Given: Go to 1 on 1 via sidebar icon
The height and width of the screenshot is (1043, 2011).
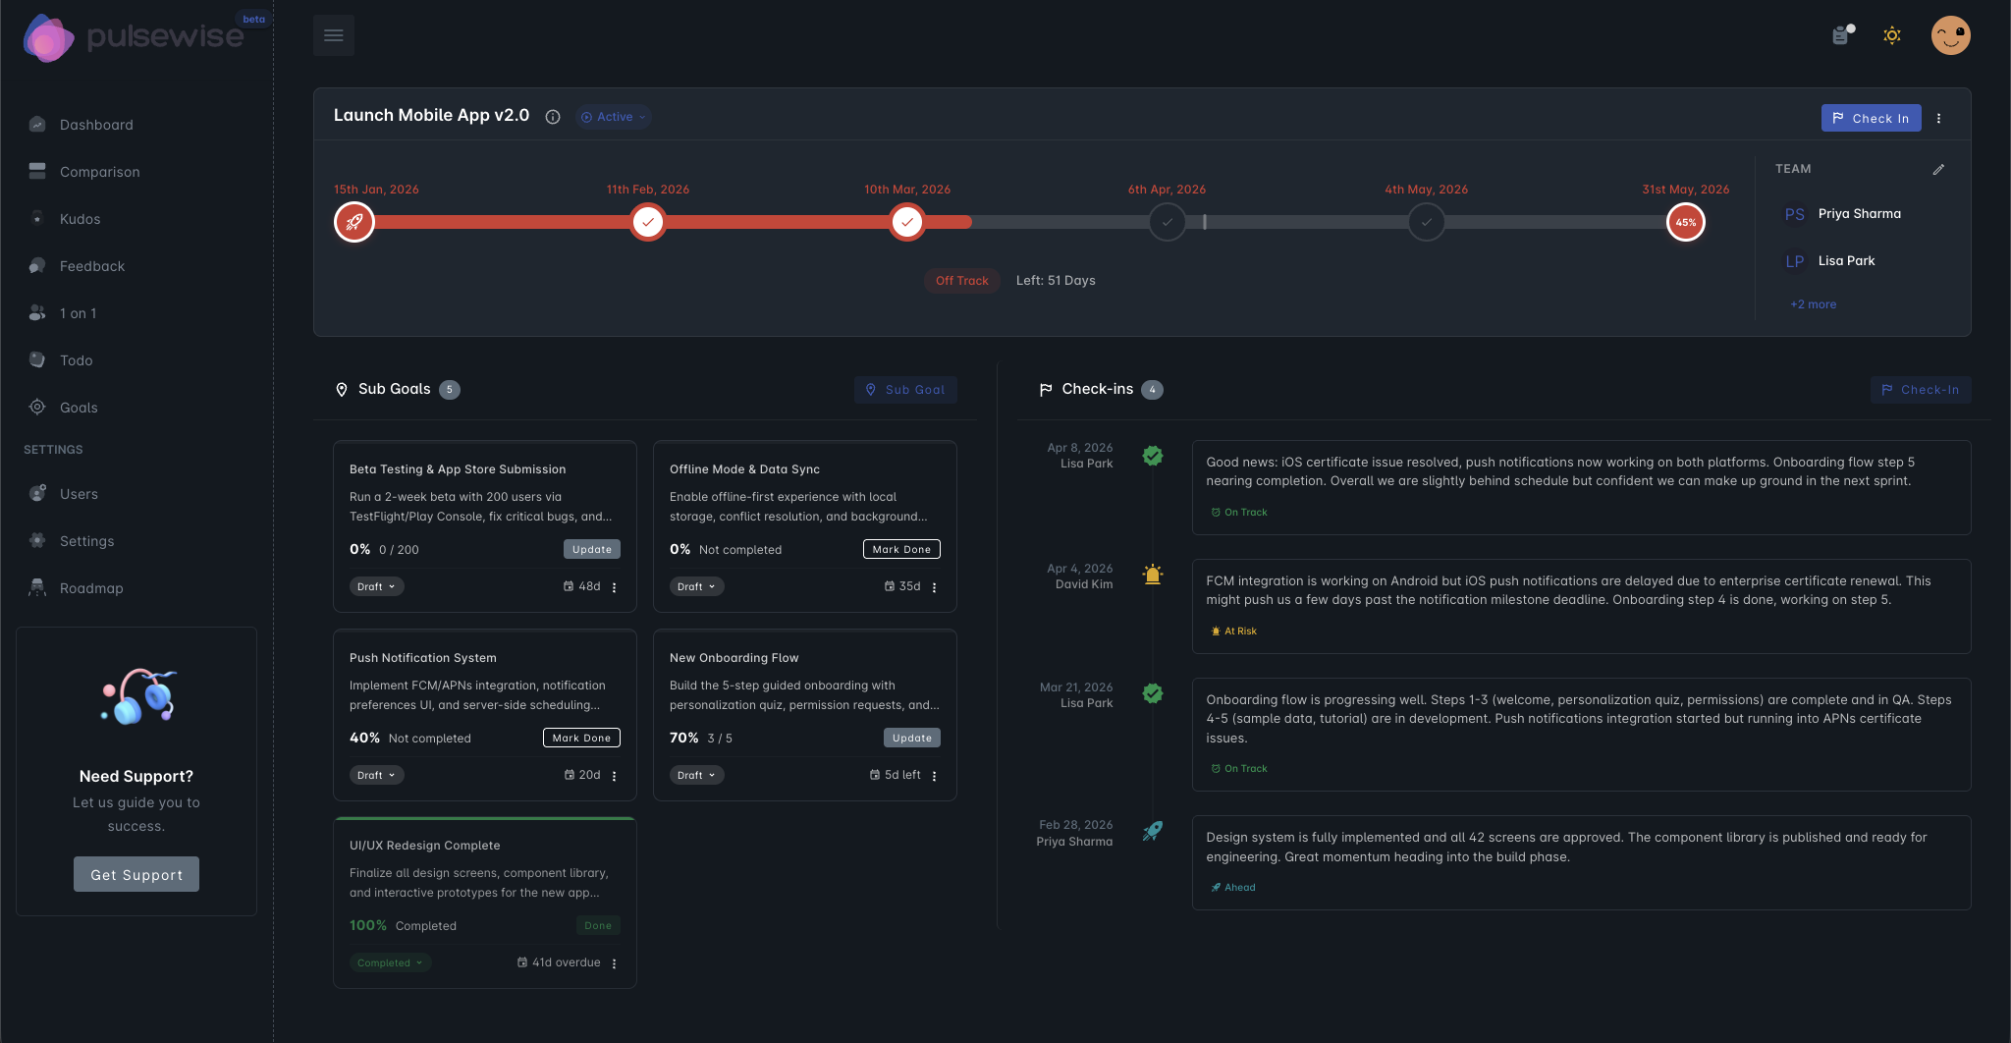Looking at the screenshot, I should coord(36,312).
